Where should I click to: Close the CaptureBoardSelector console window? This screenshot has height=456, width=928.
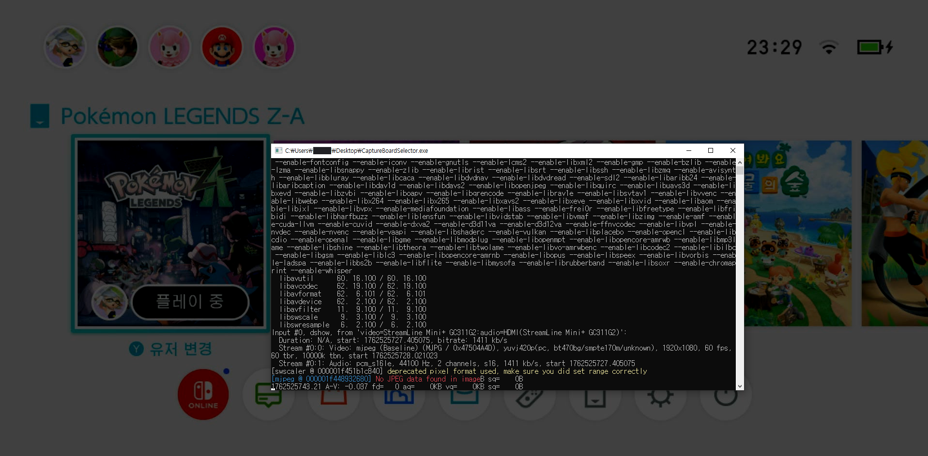tap(733, 150)
